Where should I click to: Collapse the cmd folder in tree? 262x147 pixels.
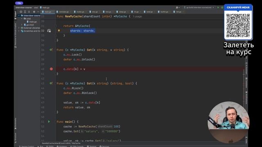click(22, 18)
